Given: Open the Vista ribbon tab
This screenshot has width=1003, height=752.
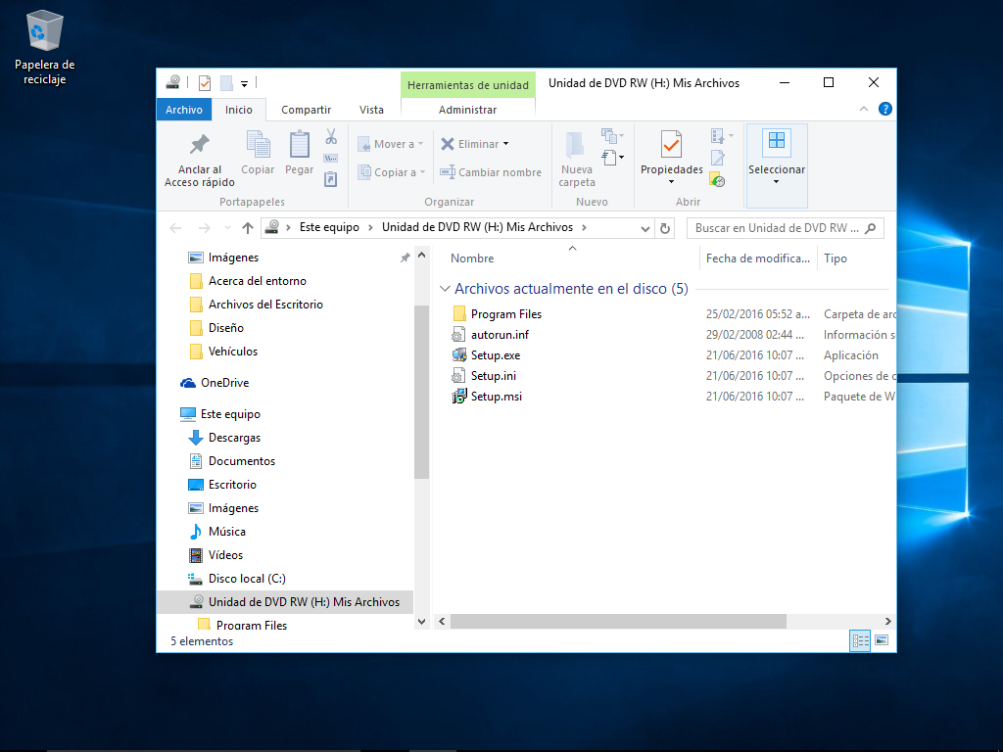Looking at the screenshot, I should pos(371,110).
